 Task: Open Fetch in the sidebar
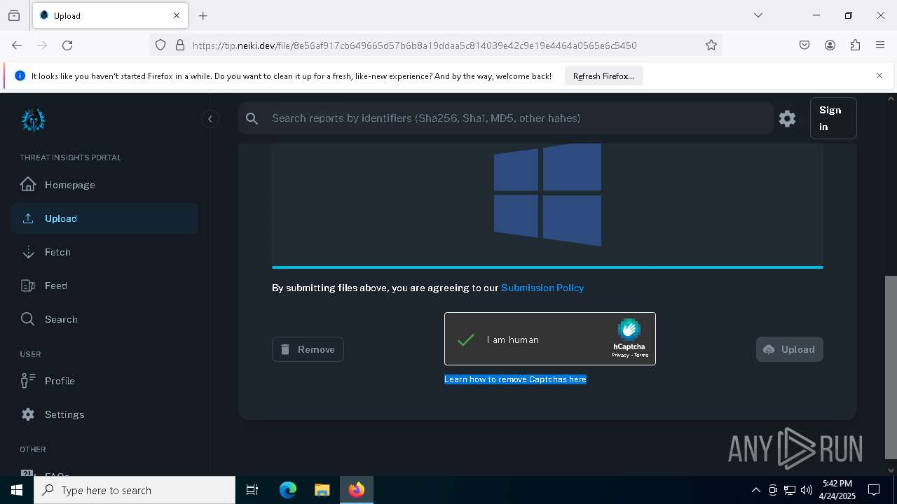pyautogui.click(x=105, y=252)
